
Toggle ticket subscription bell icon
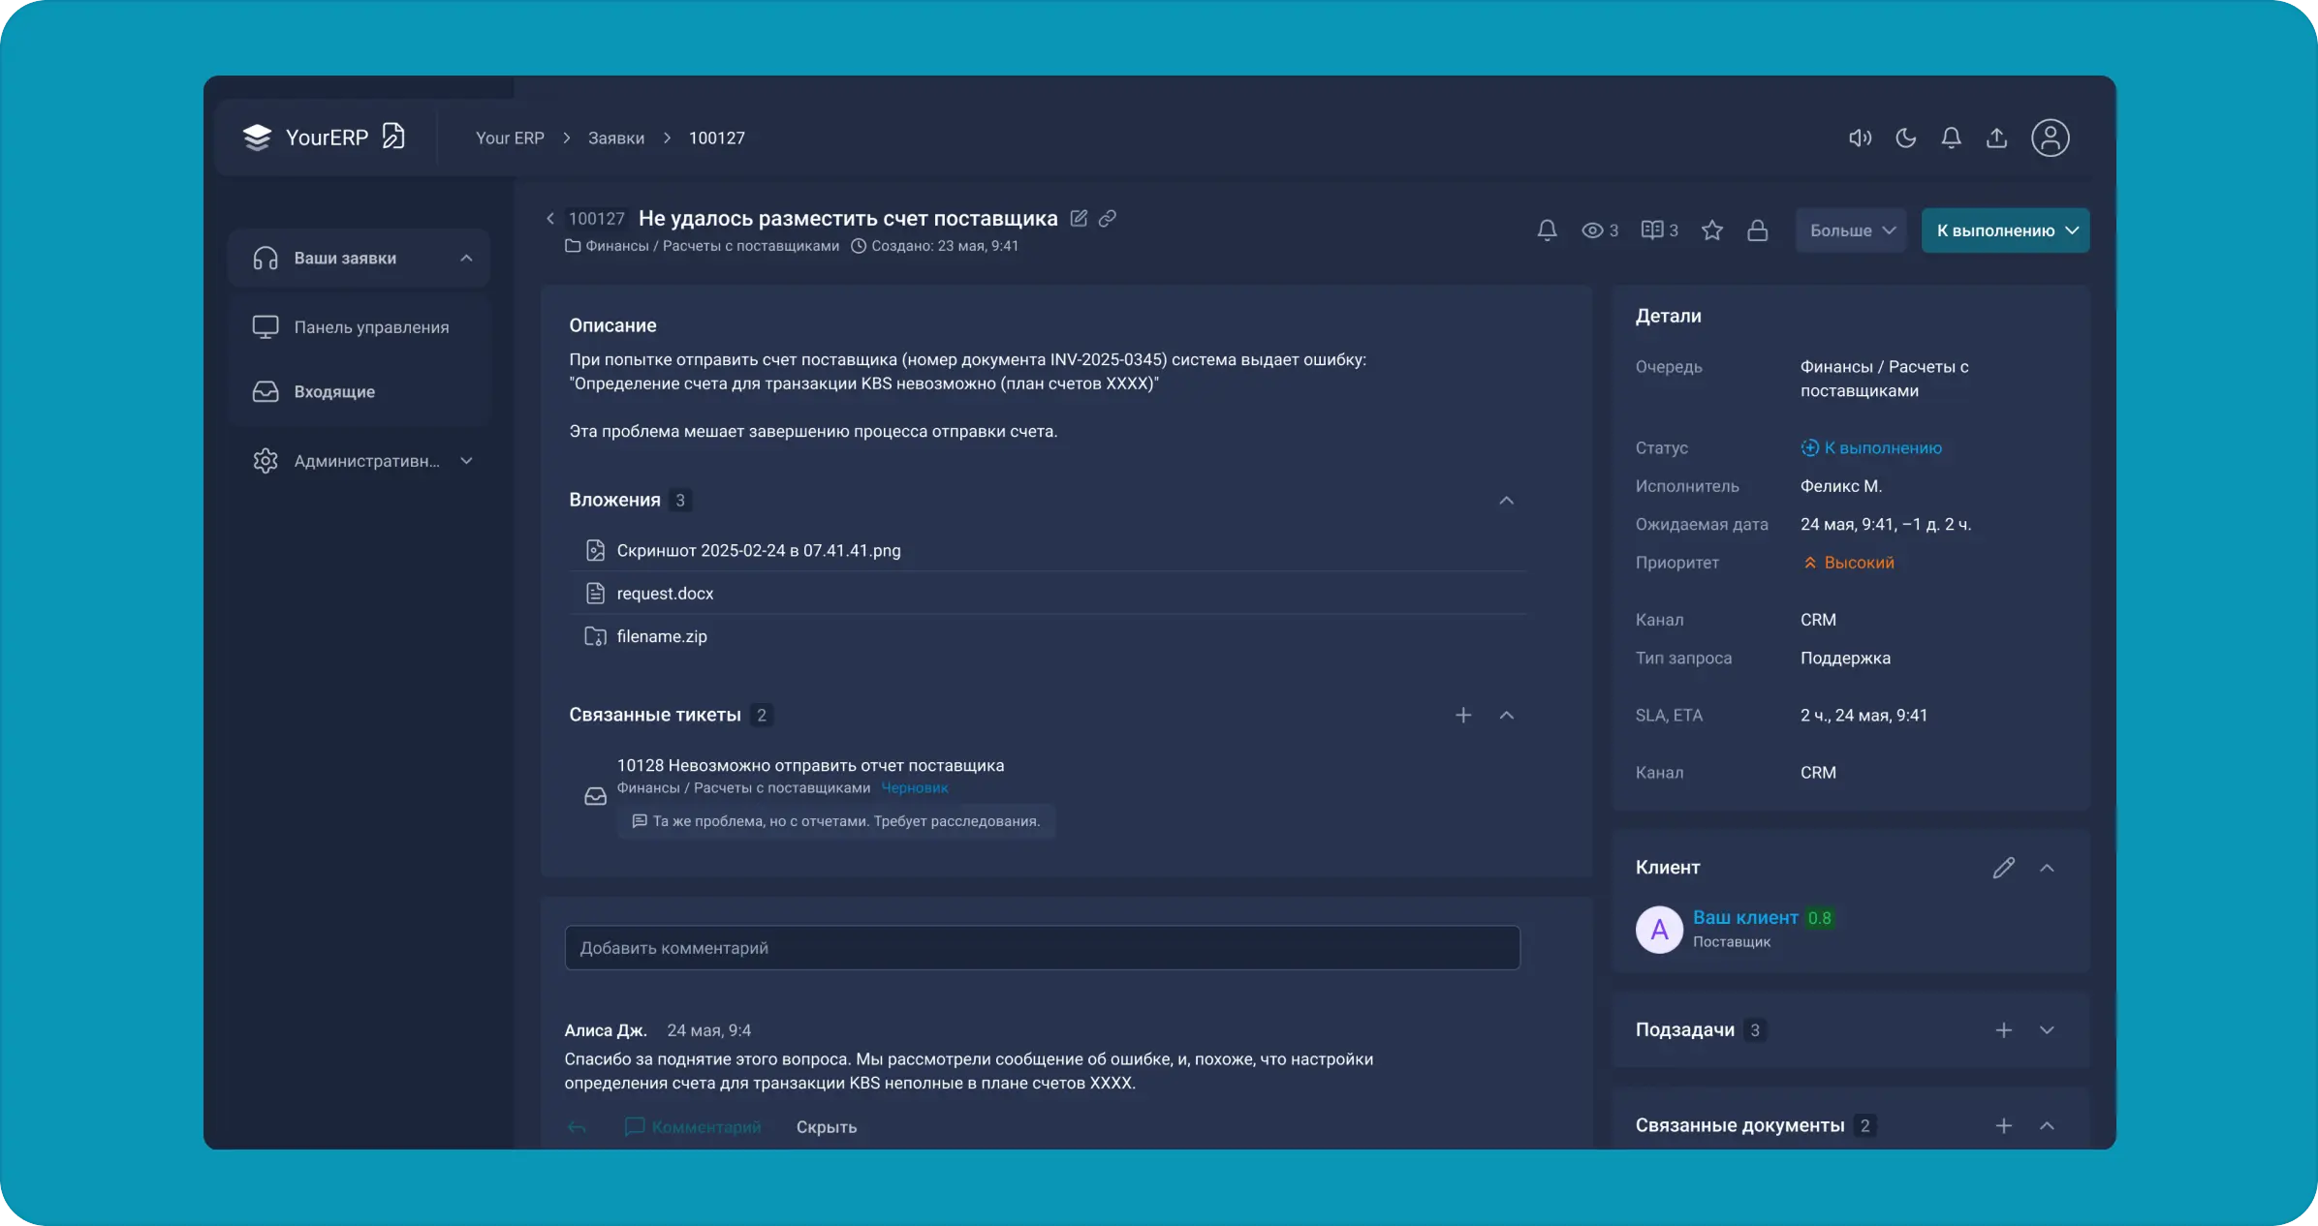pyautogui.click(x=1547, y=230)
